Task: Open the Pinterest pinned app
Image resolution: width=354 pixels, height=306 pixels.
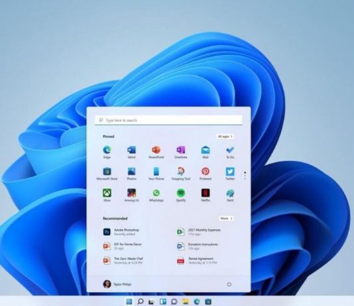Action: [206, 174]
